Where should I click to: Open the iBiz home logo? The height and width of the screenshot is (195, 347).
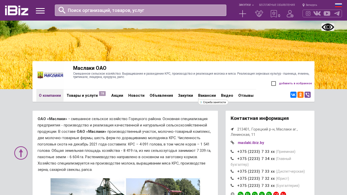click(x=17, y=10)
